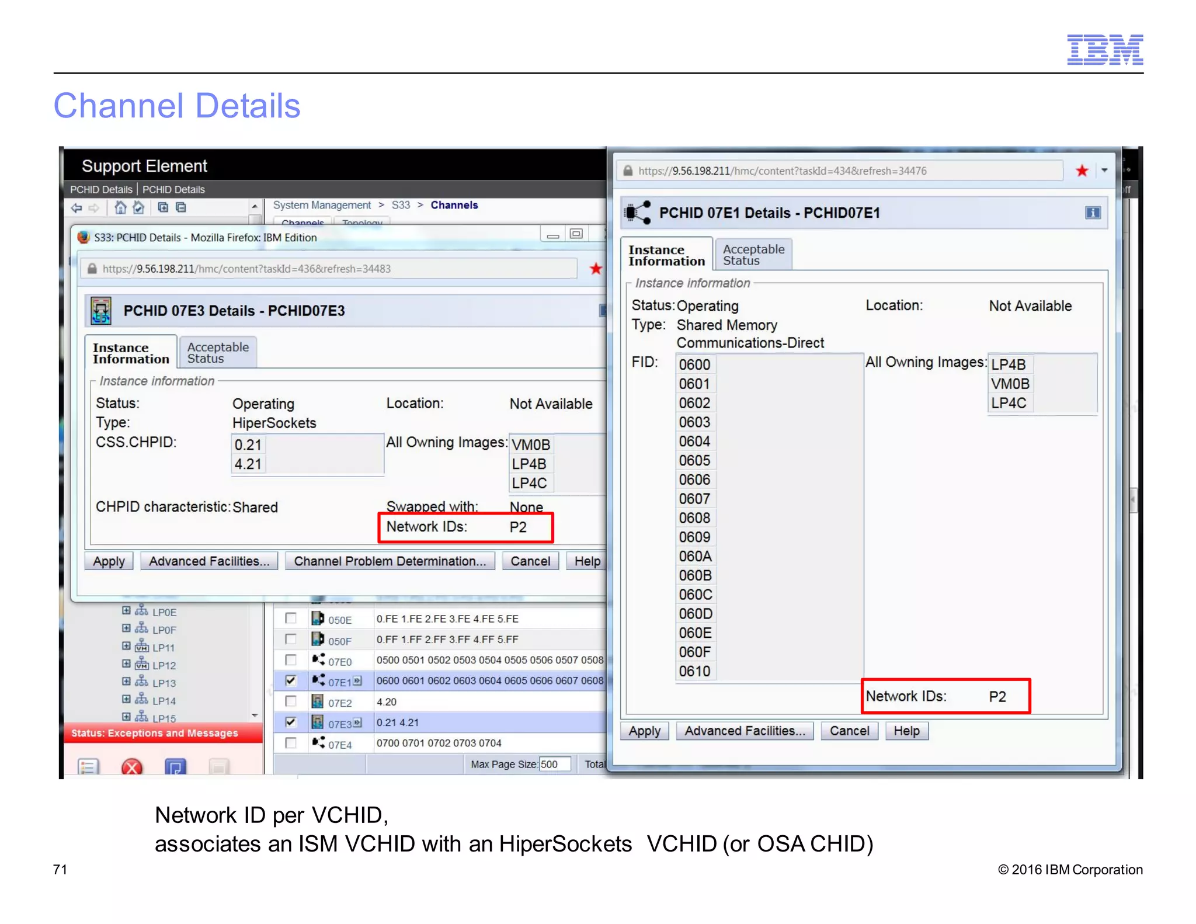Click S33 breadcrumb link
The height and width of the screenshot is (924, 1196).
(x=401, y=205)
